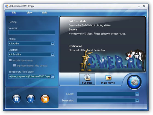153x115 pixels.
Task: Open the File menu
Action: click(14, 13)
